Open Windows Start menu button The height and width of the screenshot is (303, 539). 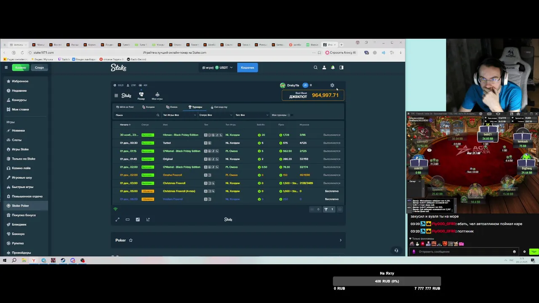click(x=4, y=260)
